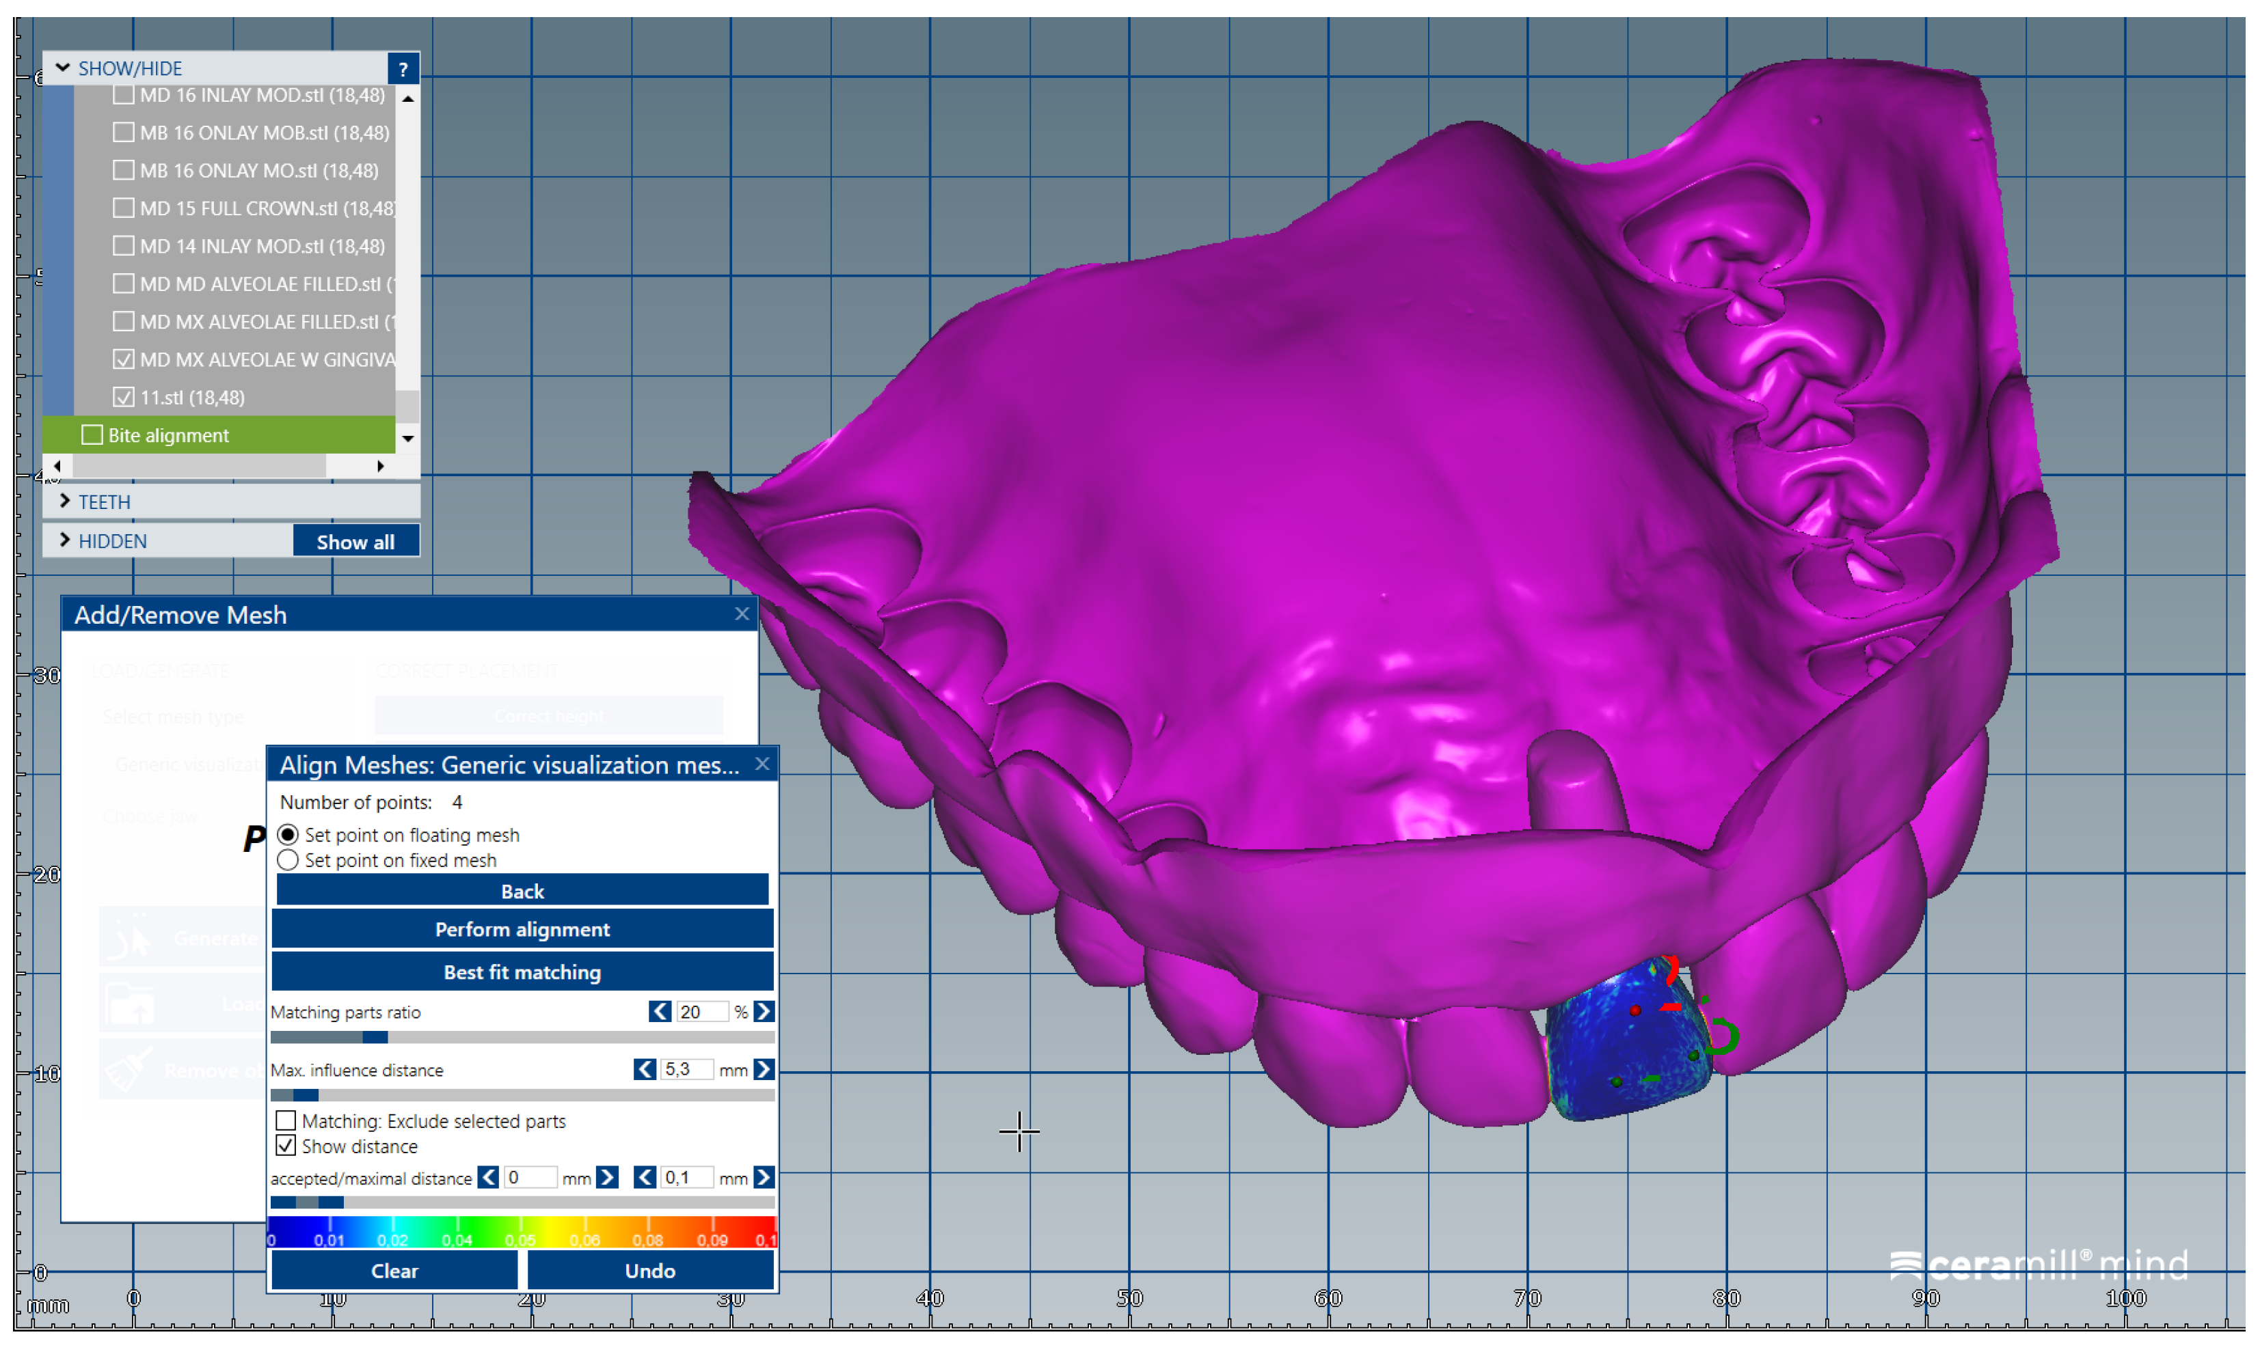The image size is (2260, 1352).
Task: Toggle visibility of 11.stl mesh
Action: [x=124, y=397]
